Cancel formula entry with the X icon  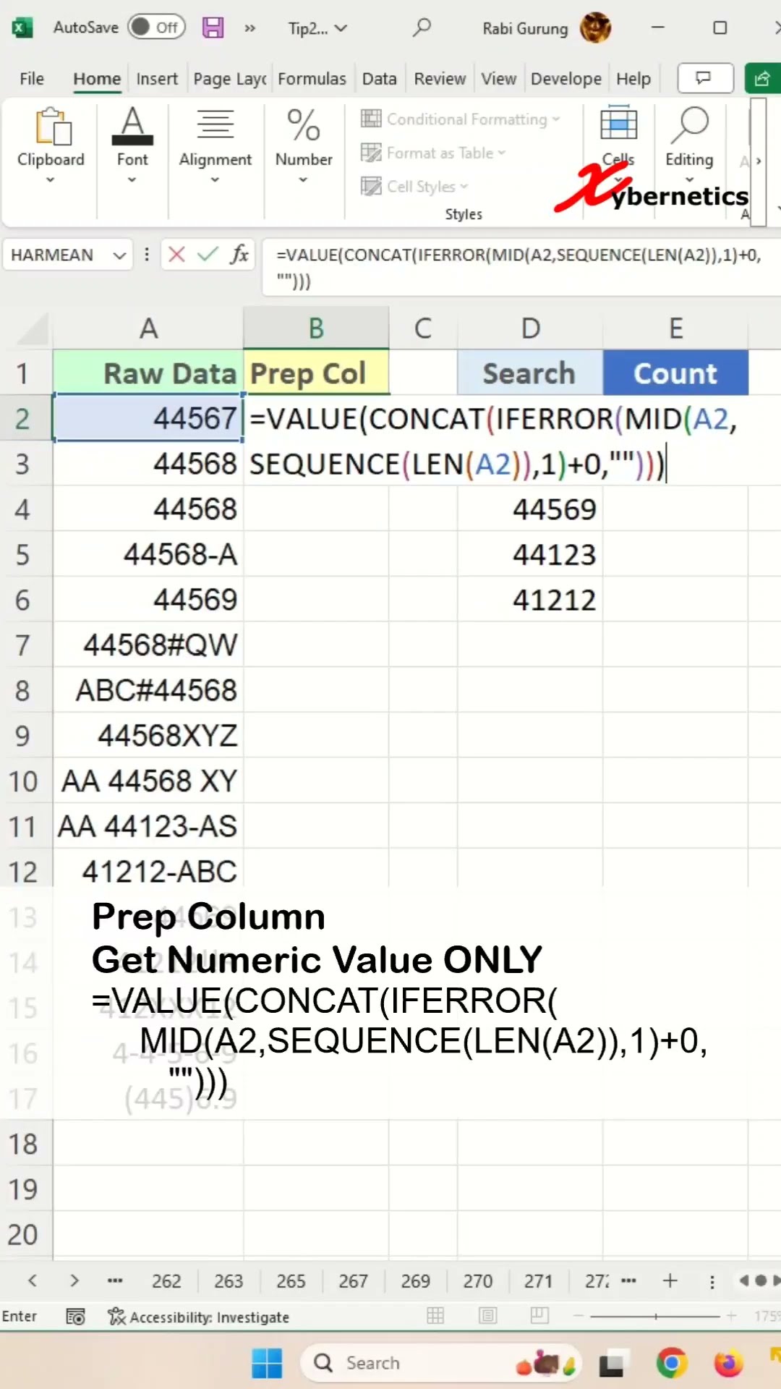tap(176, 255)
